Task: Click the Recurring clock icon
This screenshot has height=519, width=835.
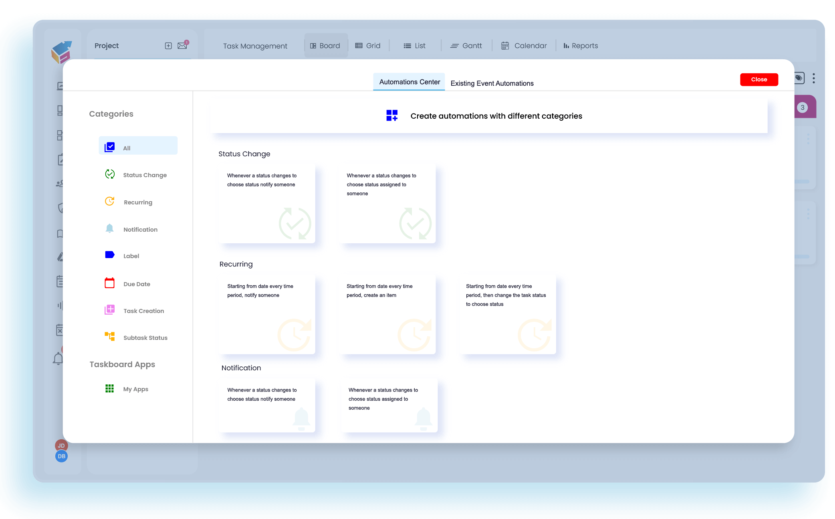Action: point(109,202)
